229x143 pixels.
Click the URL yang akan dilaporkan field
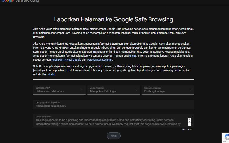[x=113, y=105]
